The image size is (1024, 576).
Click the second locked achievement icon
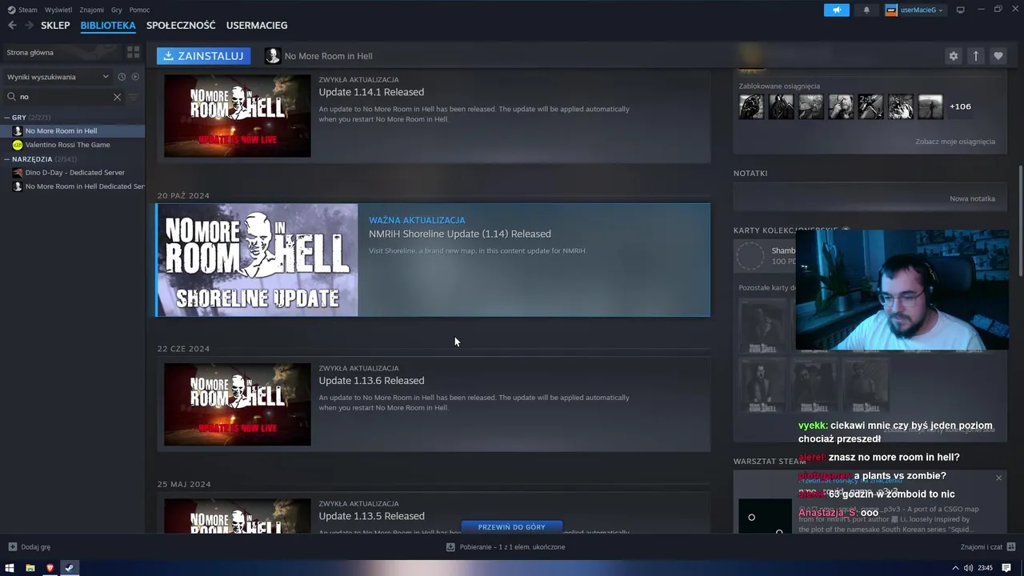pyautogui.click(x=781, y=106)
